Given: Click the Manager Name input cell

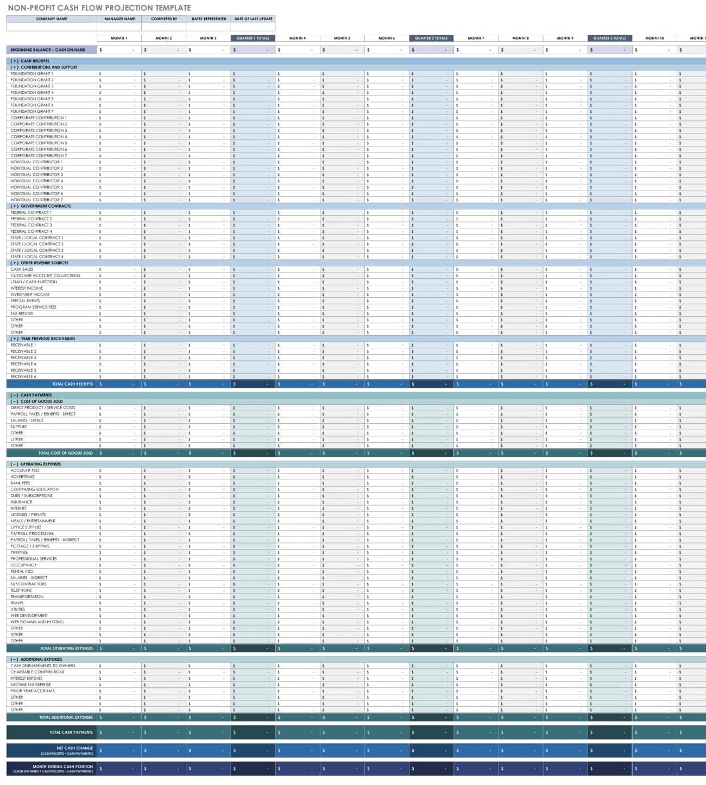Looking at the screenshot, I should coord(119,27).
